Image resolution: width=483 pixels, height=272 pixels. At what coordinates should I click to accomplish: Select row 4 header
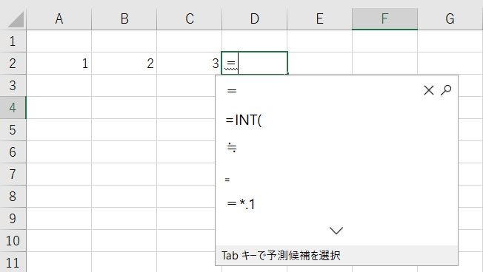[13, 108]
